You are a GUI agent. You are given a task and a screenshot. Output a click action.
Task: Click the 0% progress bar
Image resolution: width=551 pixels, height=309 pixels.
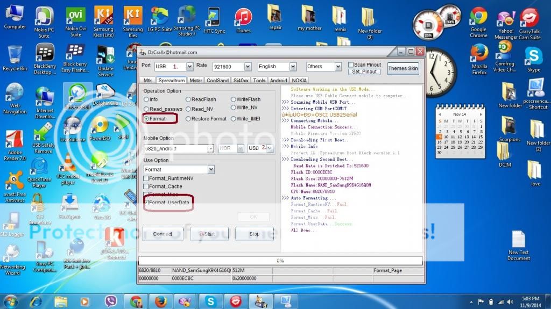click(280, 261)
